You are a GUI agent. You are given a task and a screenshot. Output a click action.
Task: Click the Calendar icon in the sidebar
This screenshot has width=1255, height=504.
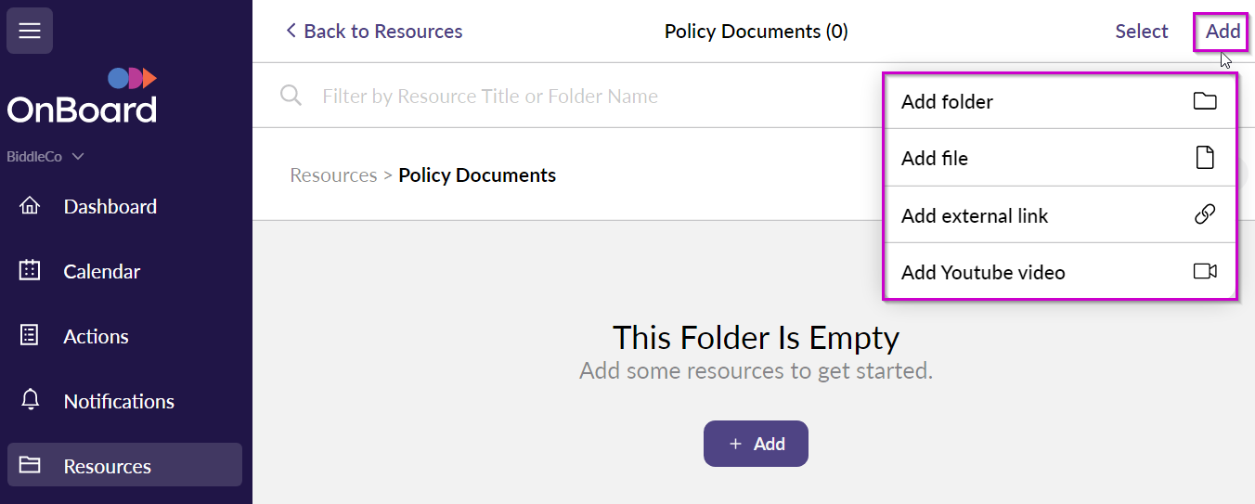(x=30, y=271)
